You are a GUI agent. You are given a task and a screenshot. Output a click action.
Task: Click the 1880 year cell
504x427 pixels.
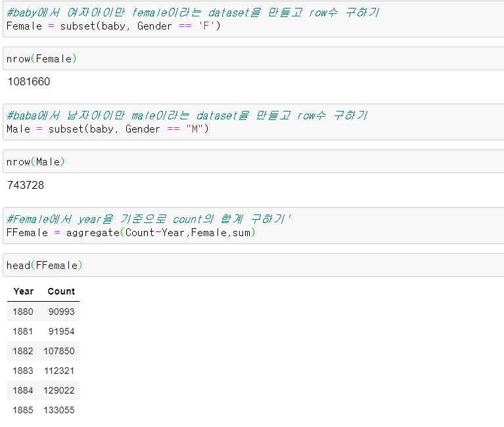click(x=23, y=312)
